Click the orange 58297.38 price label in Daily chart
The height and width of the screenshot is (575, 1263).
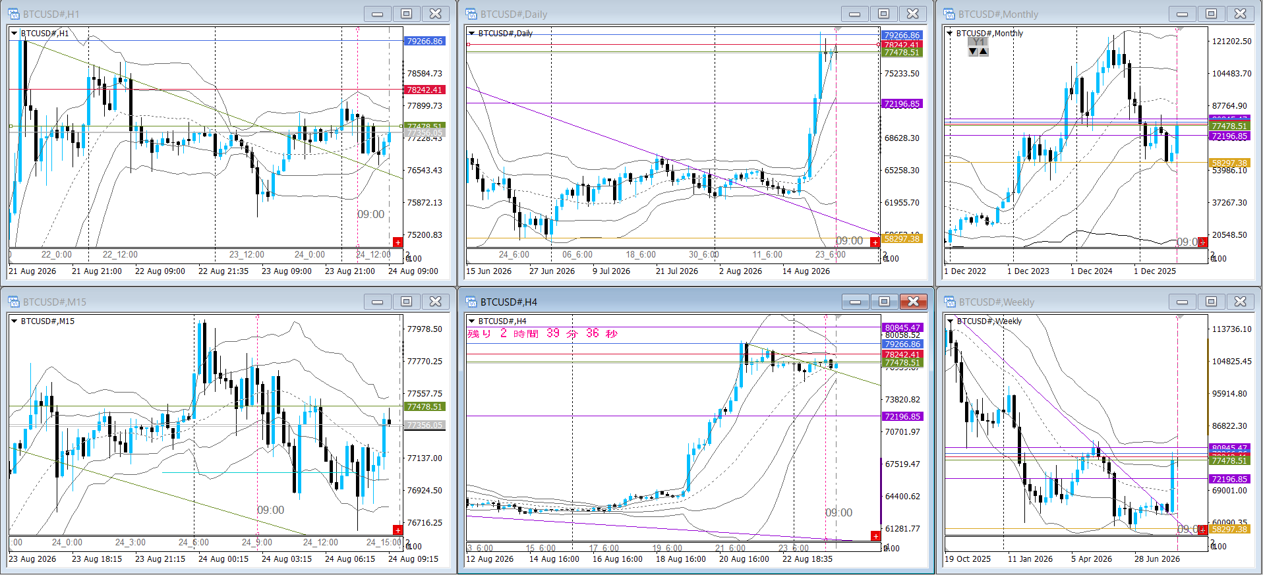tap(902, 238)
